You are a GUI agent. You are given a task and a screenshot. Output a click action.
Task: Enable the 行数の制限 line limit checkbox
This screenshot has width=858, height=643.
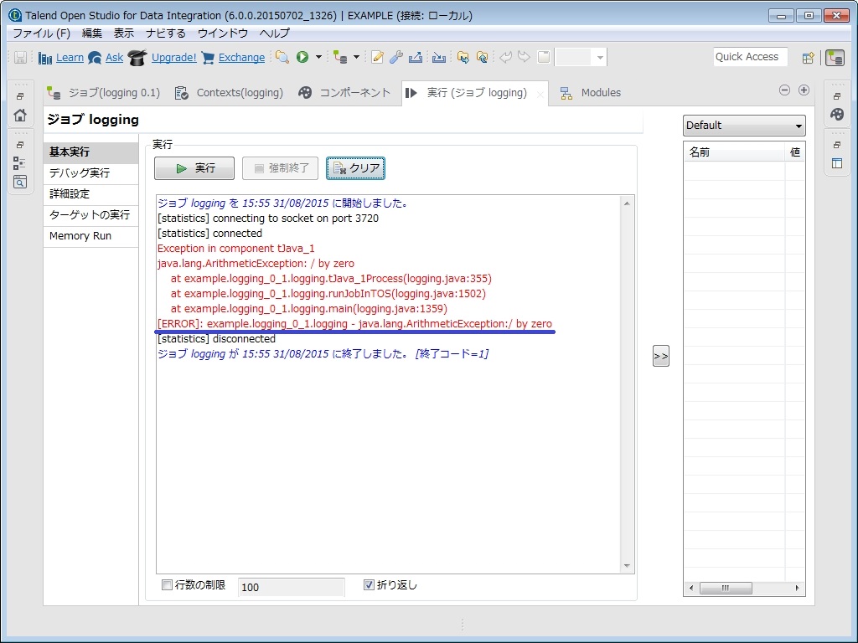166,585
